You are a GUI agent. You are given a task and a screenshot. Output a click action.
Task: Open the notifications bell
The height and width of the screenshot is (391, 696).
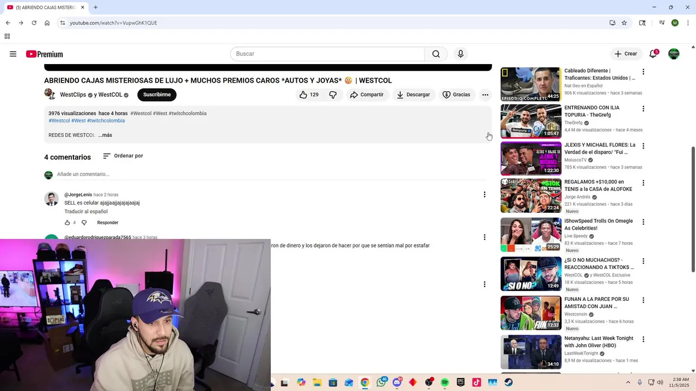point(653,54)
